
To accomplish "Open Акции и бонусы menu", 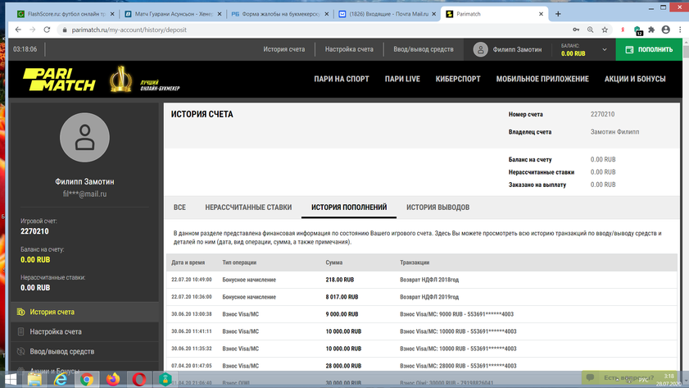I will pyautogui.click(x=635, y=80).
